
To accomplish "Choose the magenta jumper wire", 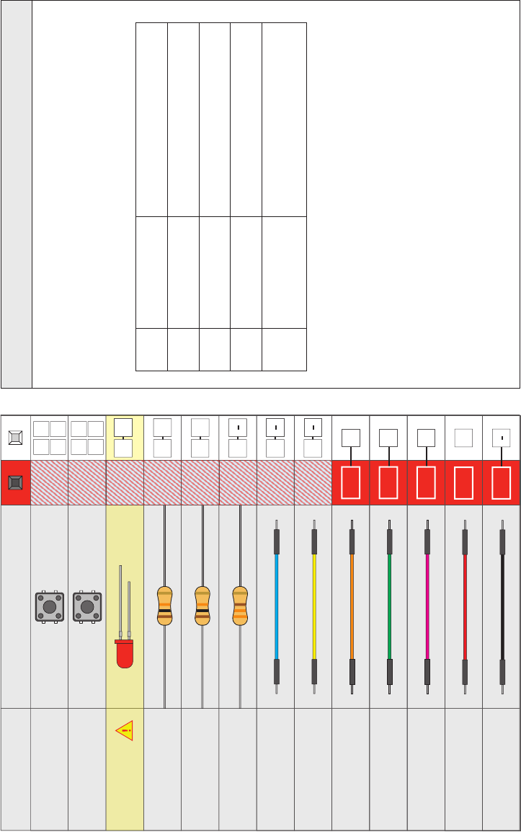I will click(x=427, y=606).
